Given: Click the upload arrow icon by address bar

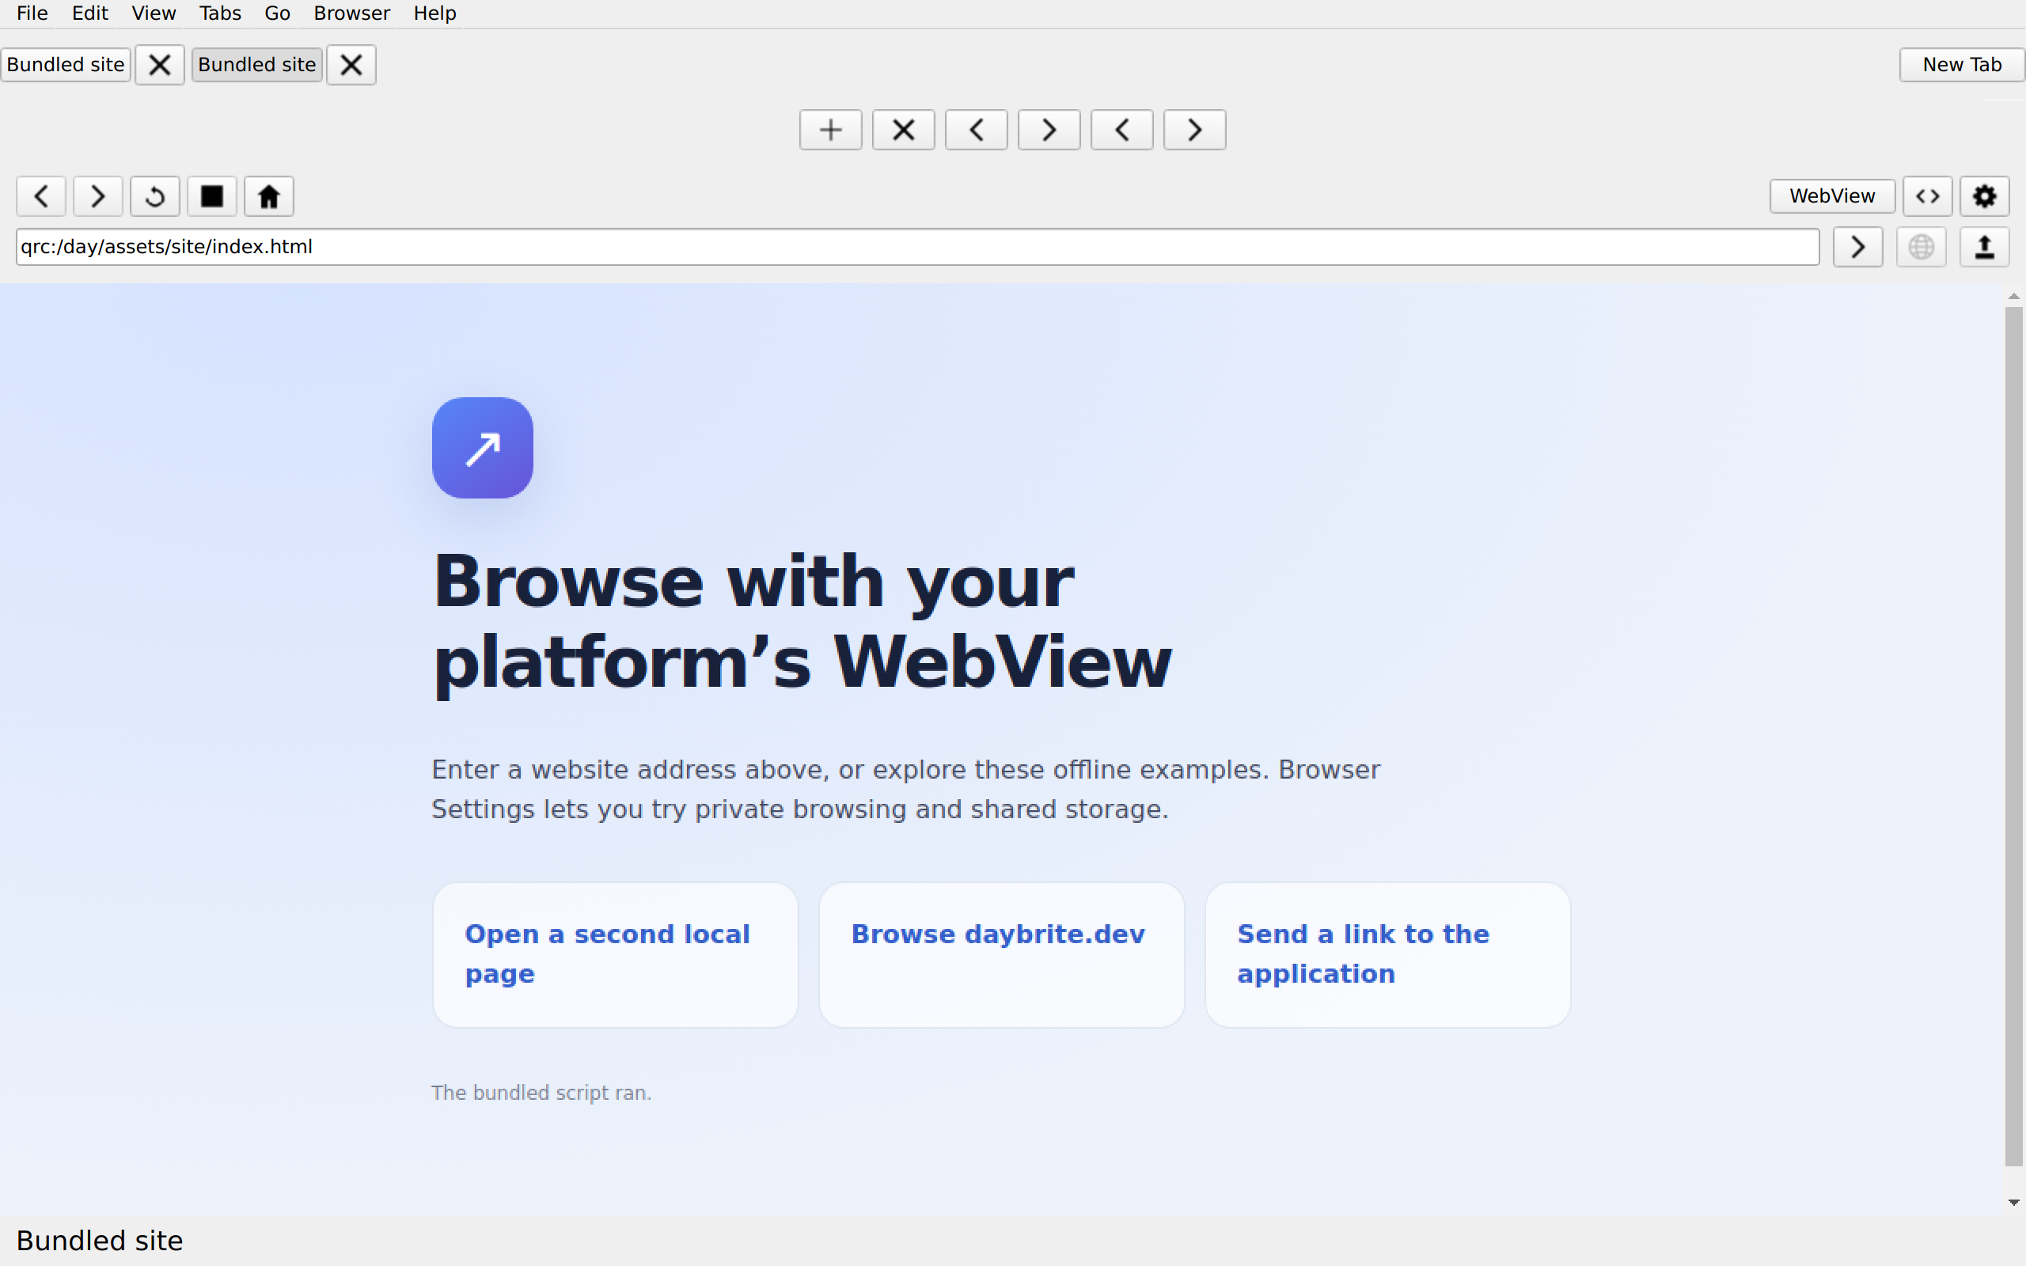Looking at the screenshot, I should pos(1984,247).
